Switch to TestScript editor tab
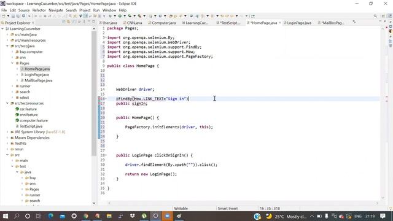This screenshot has width=393, height=221. [228, 23]
